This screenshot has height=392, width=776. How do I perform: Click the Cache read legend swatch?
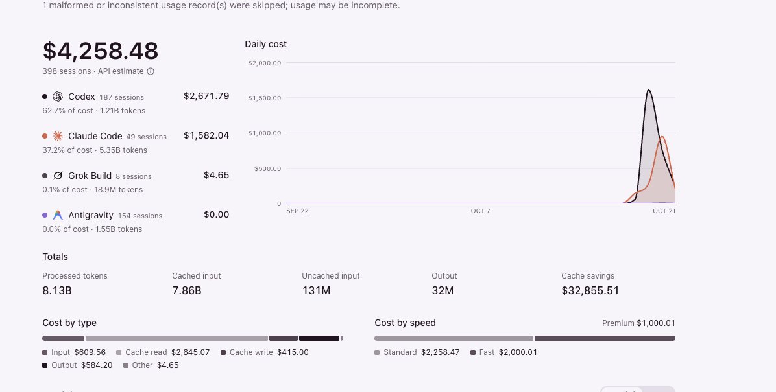pyautogui.click(x=119, y=352)
